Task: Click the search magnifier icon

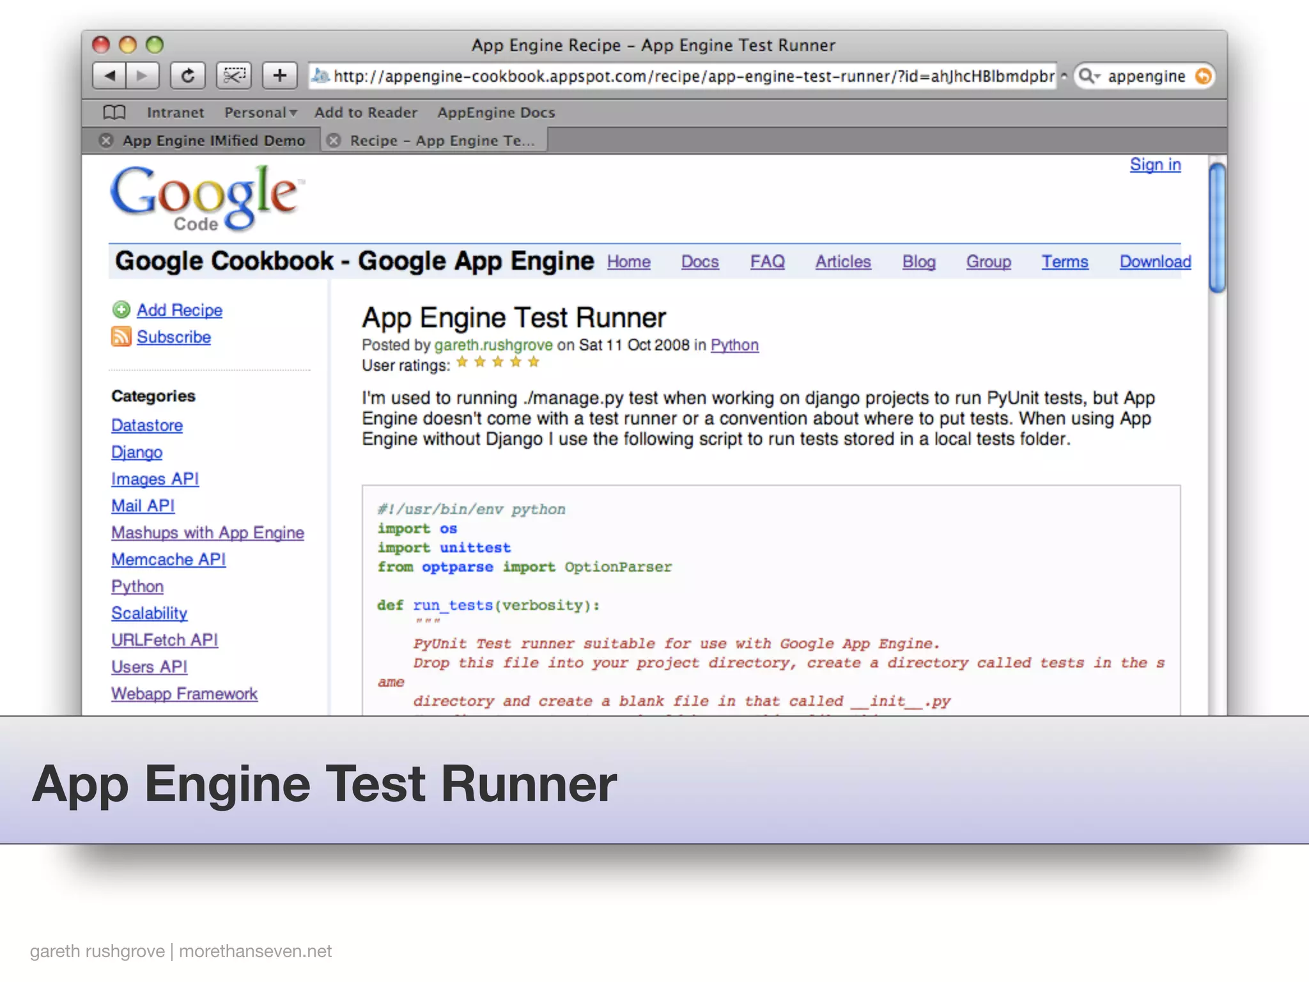Action: (1085, 76)
